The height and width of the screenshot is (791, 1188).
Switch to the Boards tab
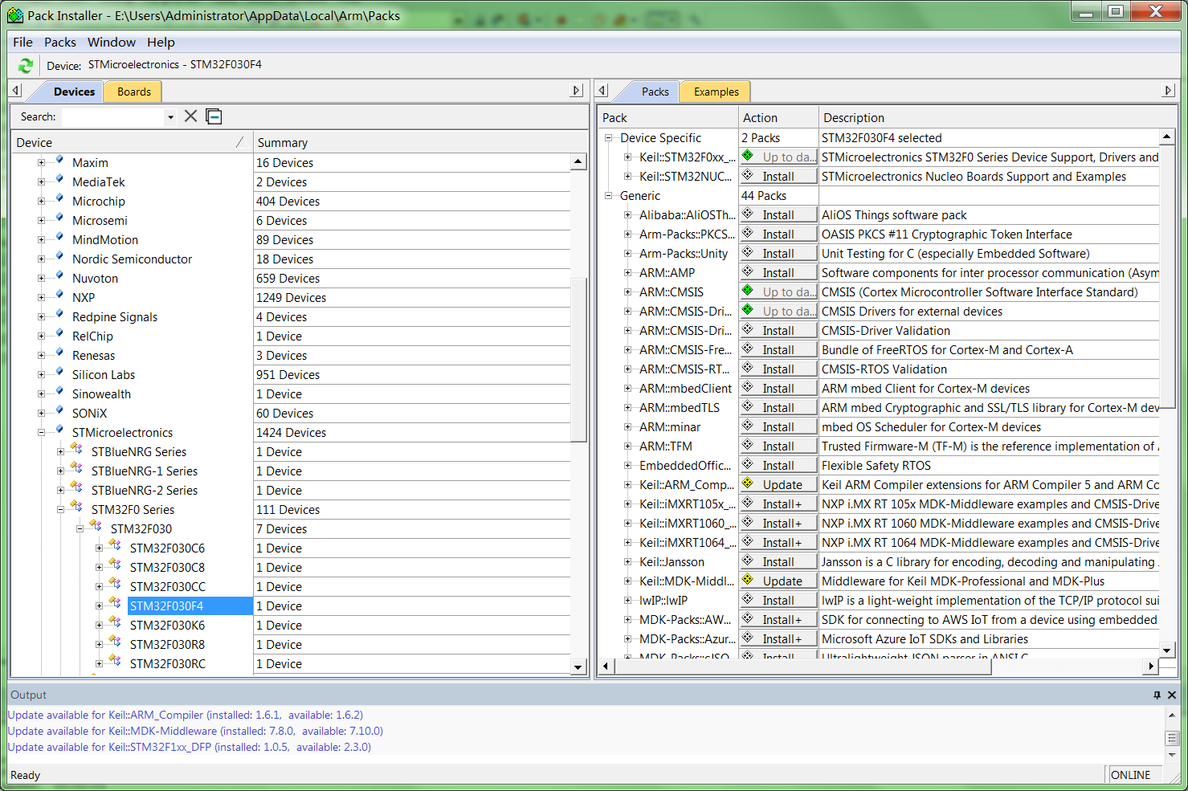point(132,91)
